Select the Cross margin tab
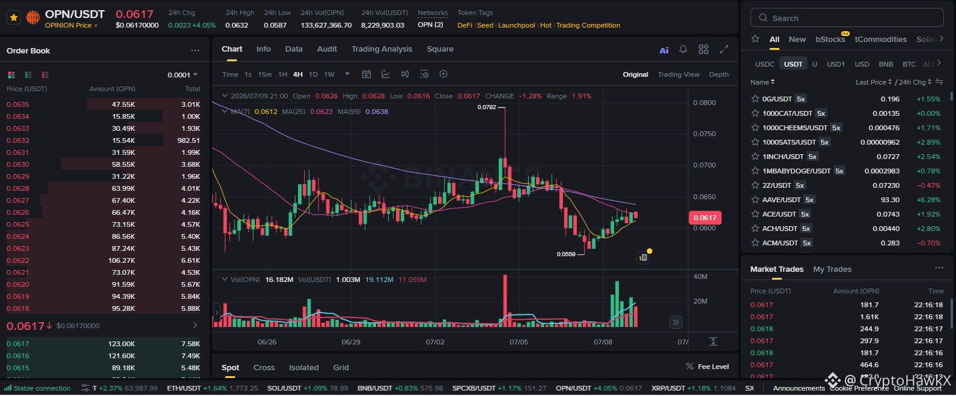 pos(264,368)
